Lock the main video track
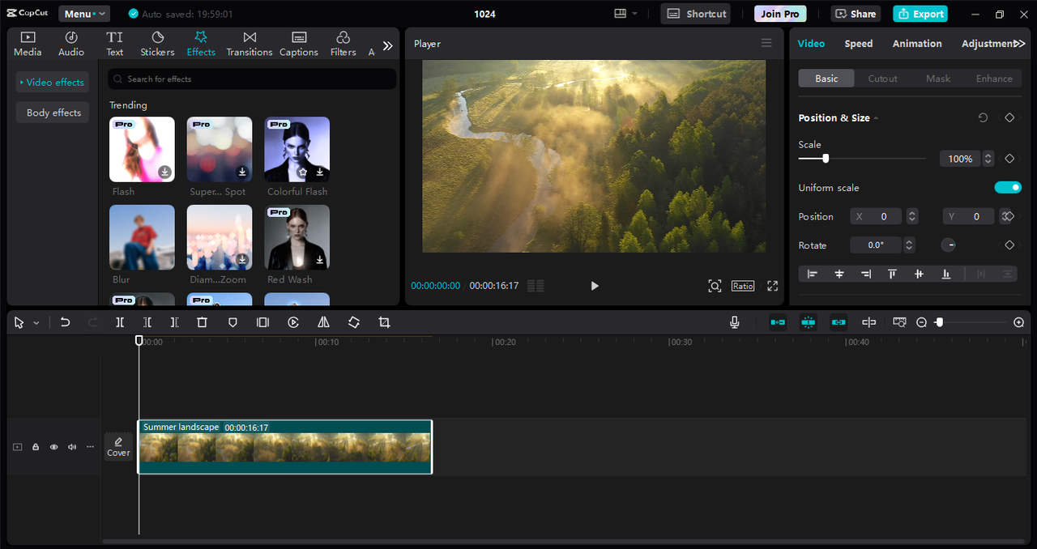This screenshot has width=1037, height=549. pyautogui.click(x=36, y=447)
